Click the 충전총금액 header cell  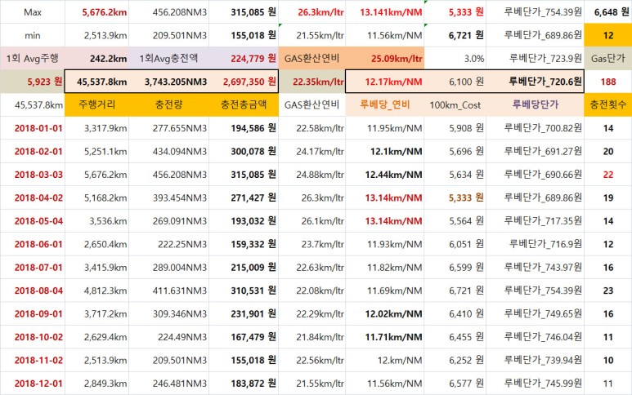(244, 105)
